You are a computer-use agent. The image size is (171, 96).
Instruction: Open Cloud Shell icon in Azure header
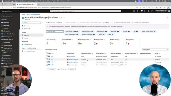[134, 11]
